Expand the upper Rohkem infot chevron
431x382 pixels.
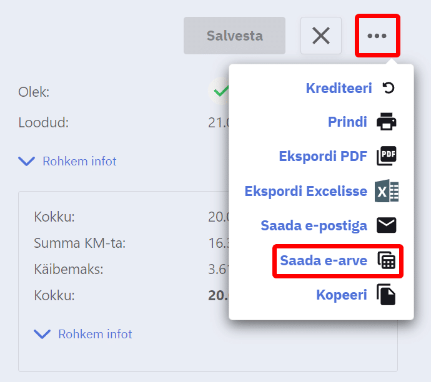(x=27, y=162)
